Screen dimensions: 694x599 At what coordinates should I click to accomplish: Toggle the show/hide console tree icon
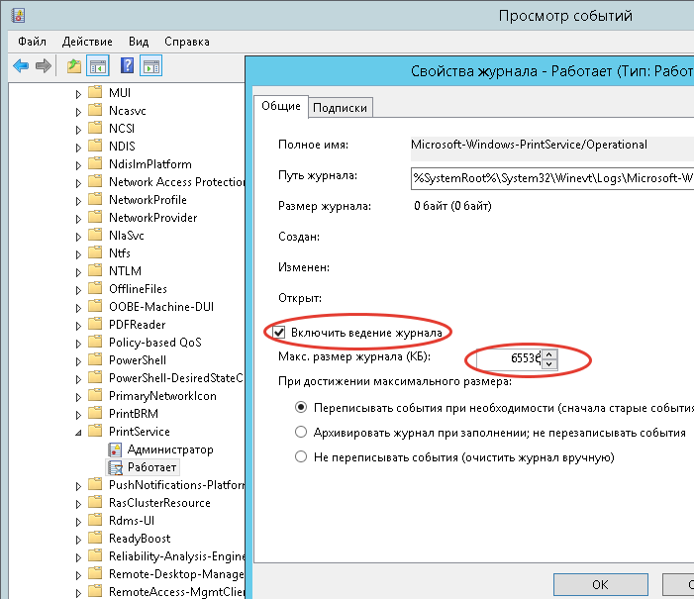tap(98, 66)
